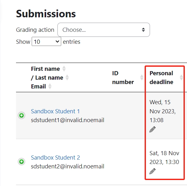The height and width of the screenshot is (186, 187).
Task: Click the Email column header label
Action: (38, 87)
